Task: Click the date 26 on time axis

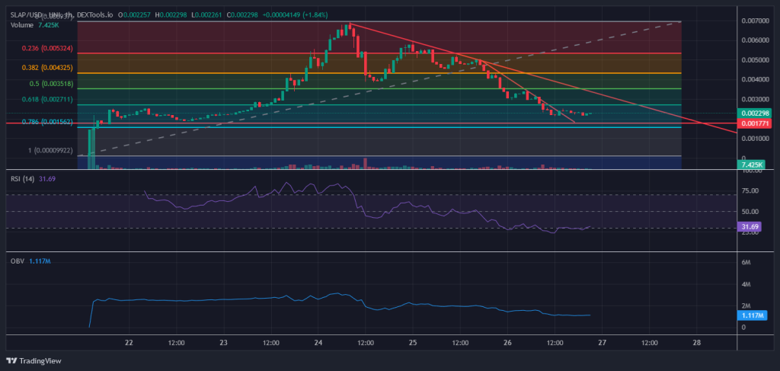Action: click(x=507, y=343)
